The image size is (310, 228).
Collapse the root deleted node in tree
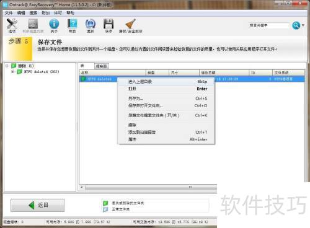[7, 66]
